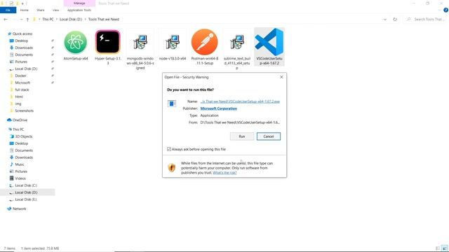
Task: Click Cancel in the security warning
Action: [269, 136]
